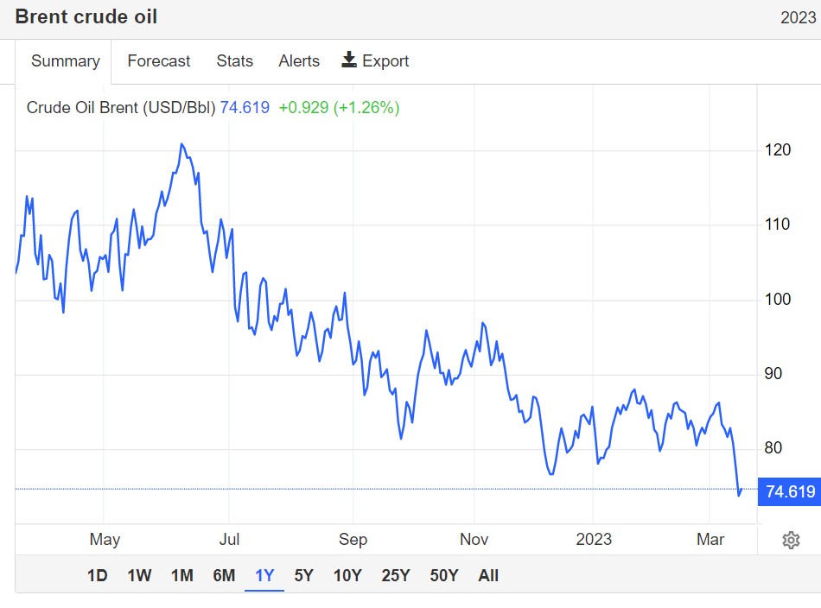Go to the Alerts tab
The width and height of the screenshot is (821, 608).
tap(299, 61)
